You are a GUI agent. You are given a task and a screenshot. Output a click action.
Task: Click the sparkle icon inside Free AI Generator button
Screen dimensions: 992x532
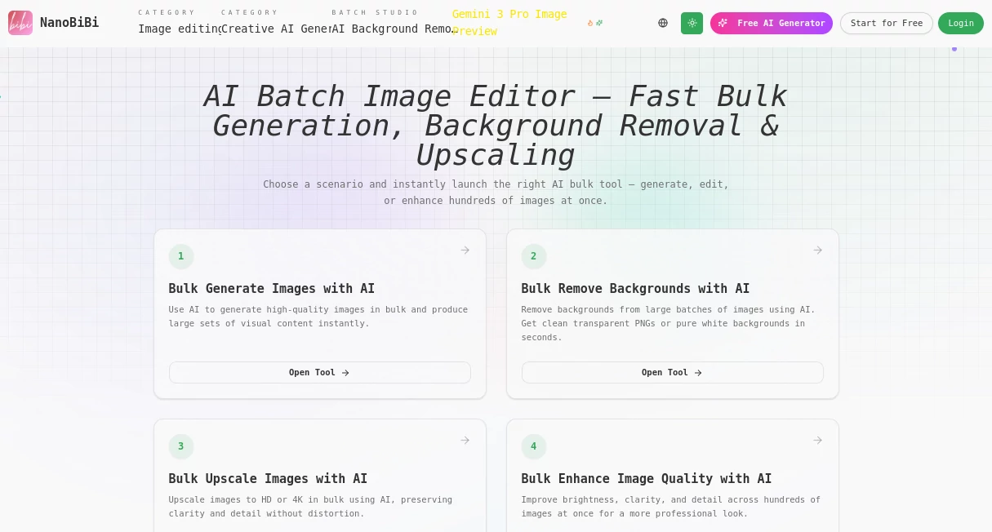pyautogui.click(x=723, y=23)
